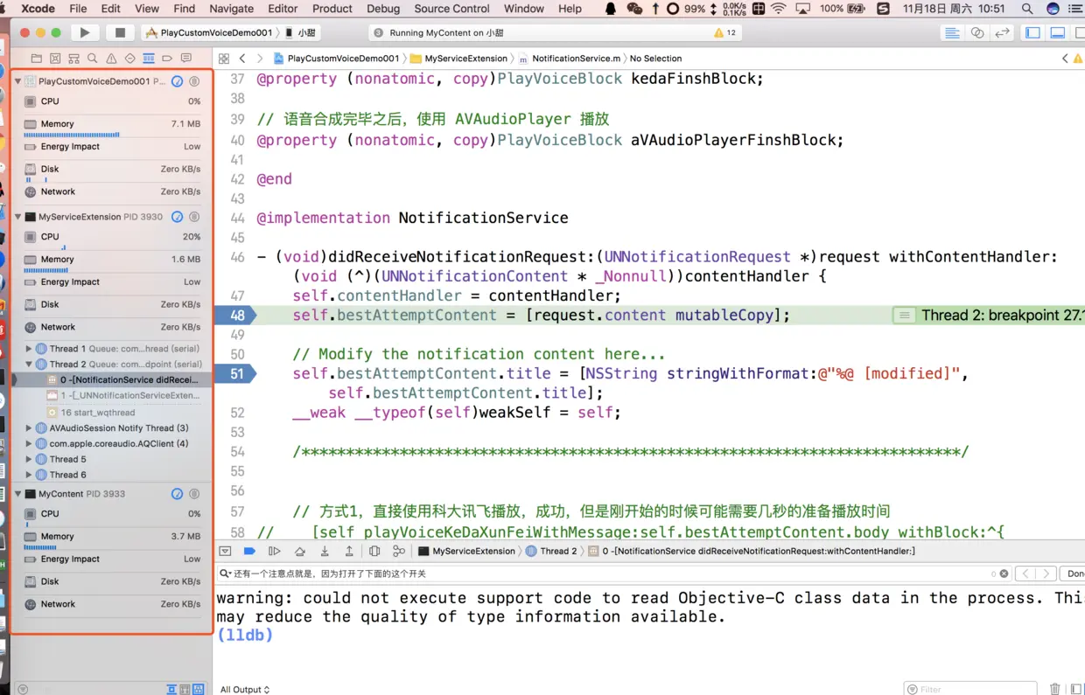The width and height of the screenshot is (1085, 695).
Task: Hide the debug area via debug bar
Action: [x=225, y=551]
